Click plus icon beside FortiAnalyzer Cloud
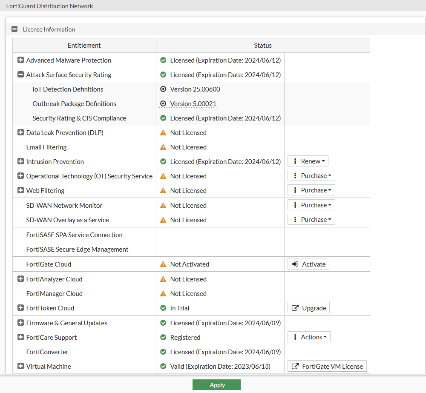The image size is (426, 393). [x=20, y=279]
